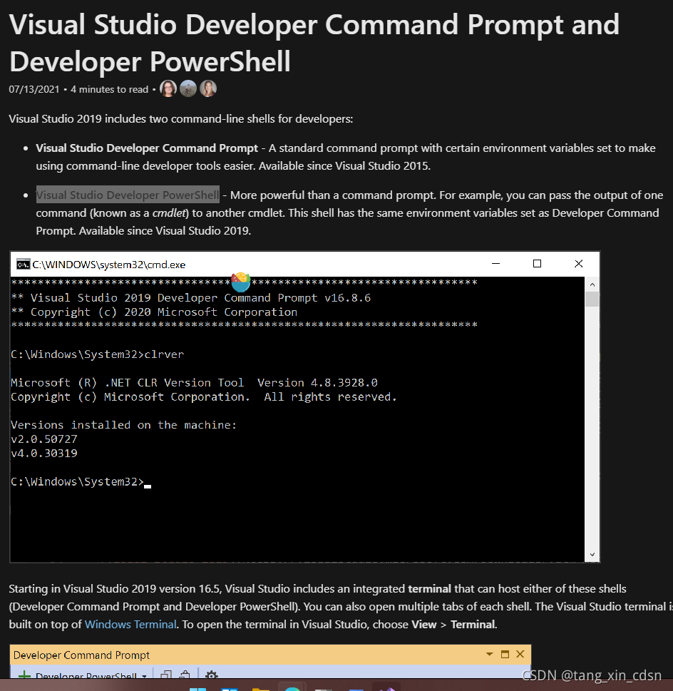Click the italic 'cmdlet' word
Image resolution: width=673 pixels, height=691 pixels.
[x=170, y=213]
